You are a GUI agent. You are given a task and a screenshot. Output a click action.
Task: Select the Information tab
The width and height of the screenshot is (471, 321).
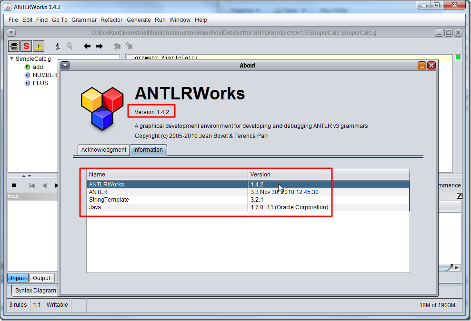[148, 150]
